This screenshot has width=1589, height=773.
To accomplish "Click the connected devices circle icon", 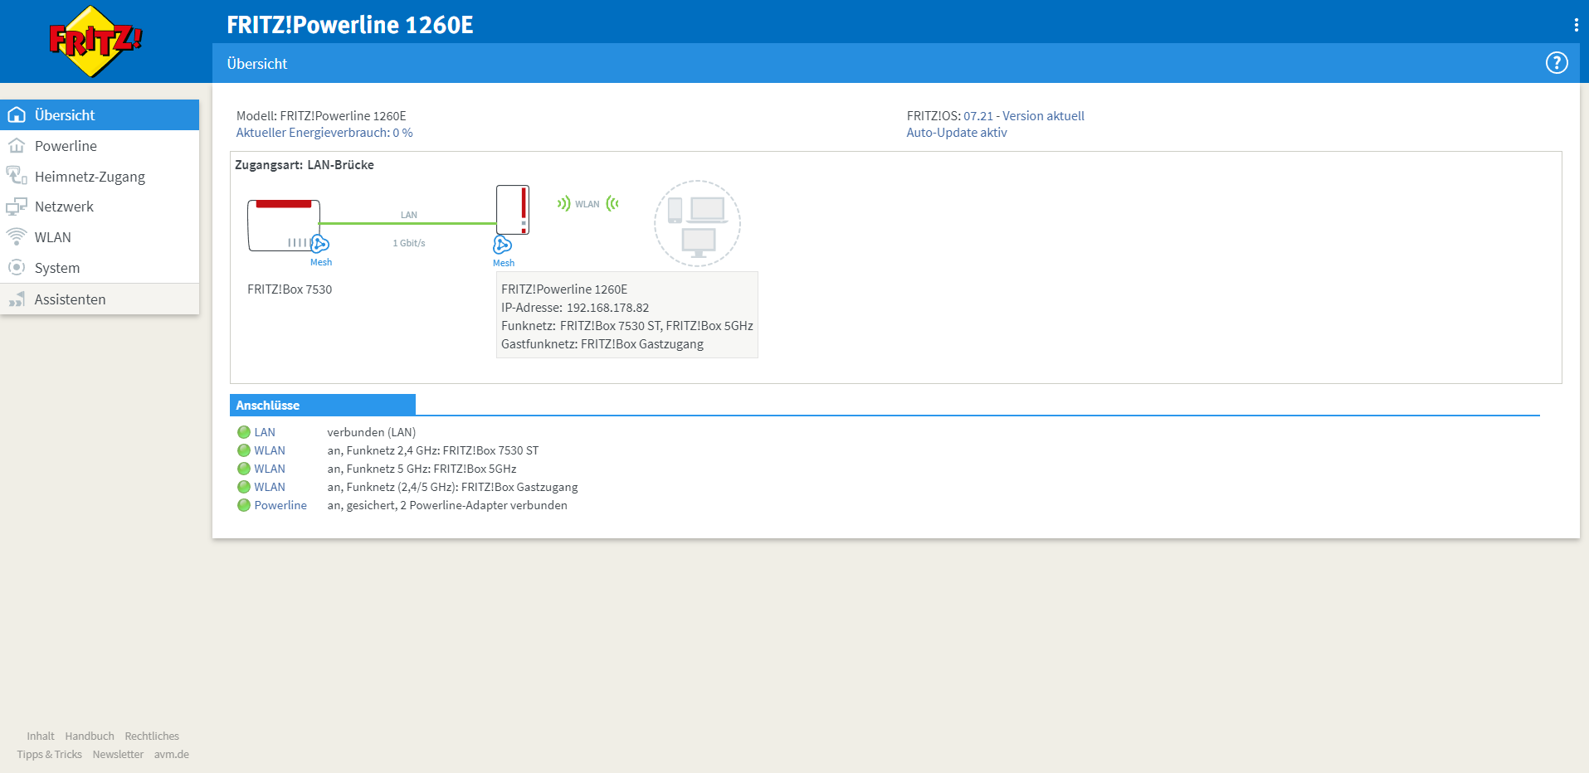I will (697, 223).
